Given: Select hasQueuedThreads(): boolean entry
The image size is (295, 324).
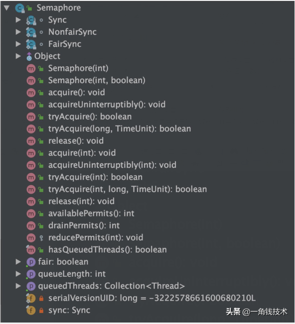Looking at the screenshot, I should [107, 250].
